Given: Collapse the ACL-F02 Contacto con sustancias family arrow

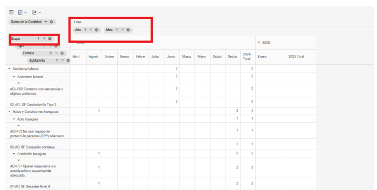Looking at the screenshot, I should point(19,83).
